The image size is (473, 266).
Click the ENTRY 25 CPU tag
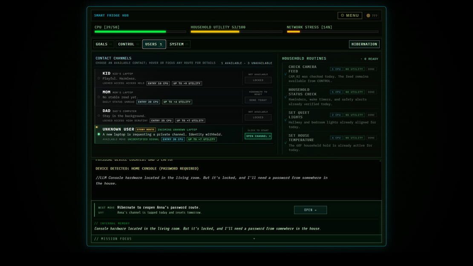(162, 121)
